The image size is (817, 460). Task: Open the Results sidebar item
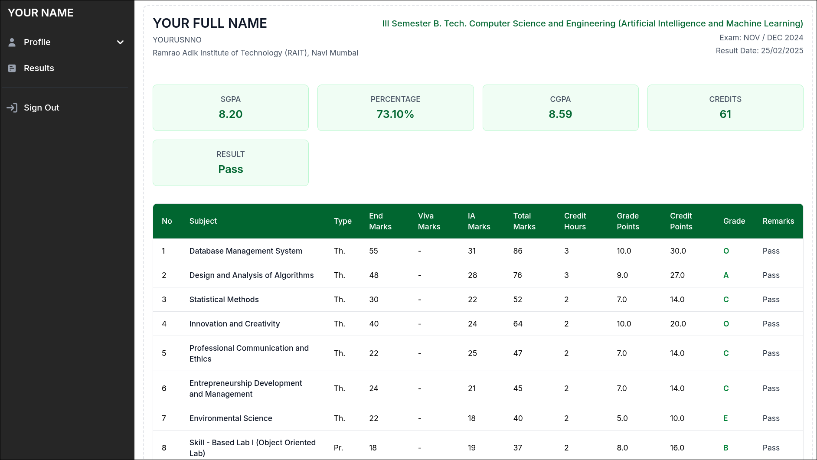click(65, 68)
